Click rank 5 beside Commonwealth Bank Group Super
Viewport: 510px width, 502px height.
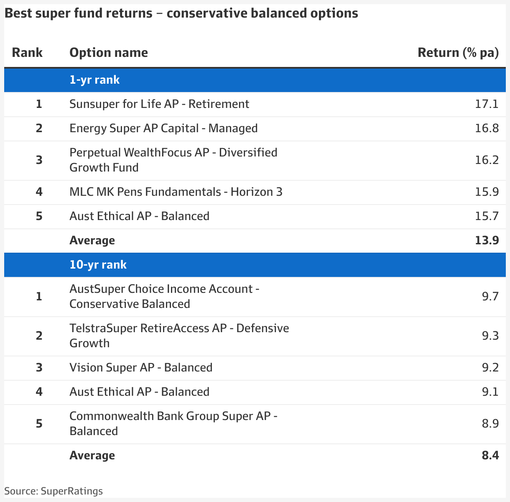39,424
